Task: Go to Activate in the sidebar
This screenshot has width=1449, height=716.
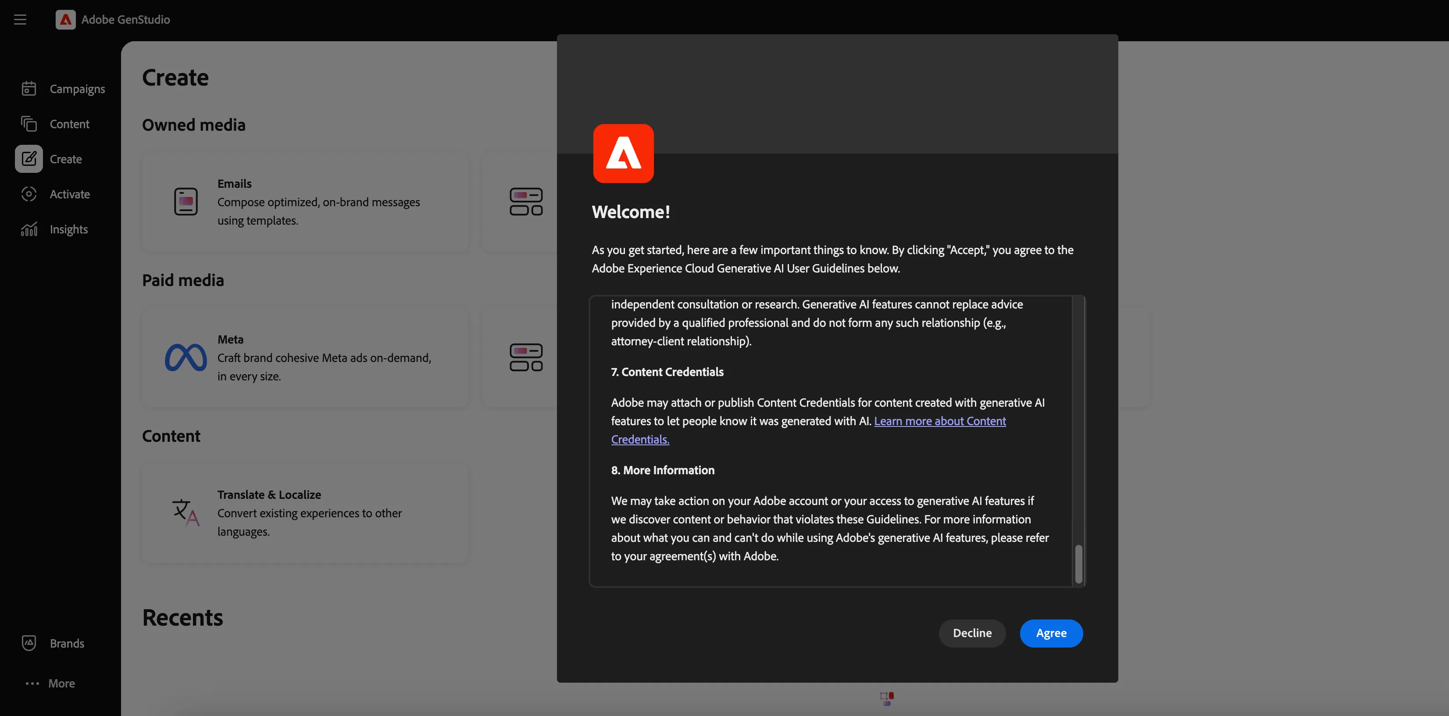Action: pyautogui.click(x=70, y=194)
